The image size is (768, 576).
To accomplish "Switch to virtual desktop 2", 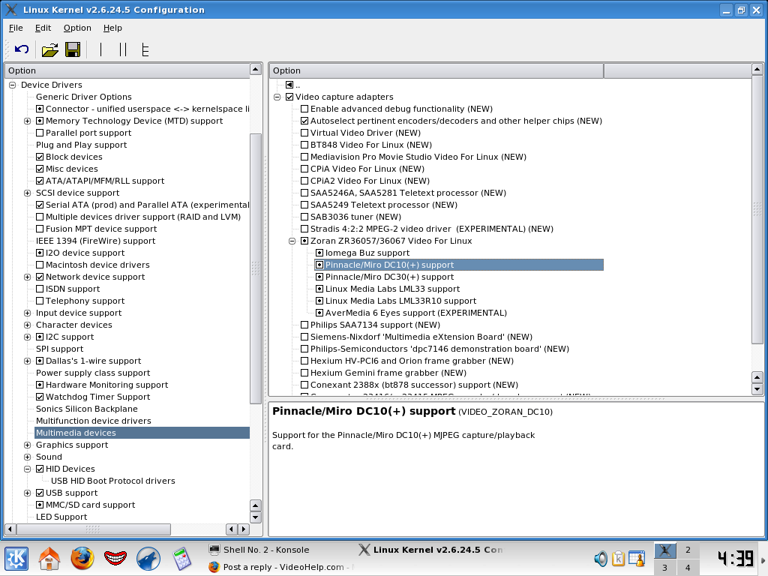I will (688, 550).
